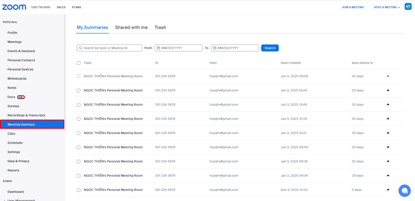Open the Trash tab

(x=160, y=28)
